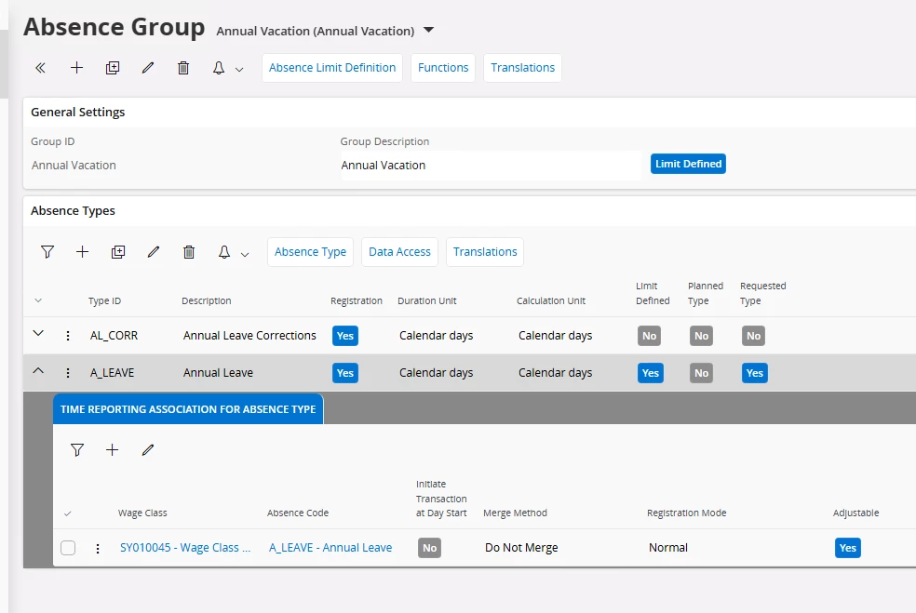Open the SY010045 Wage Class link

point(185,548)
